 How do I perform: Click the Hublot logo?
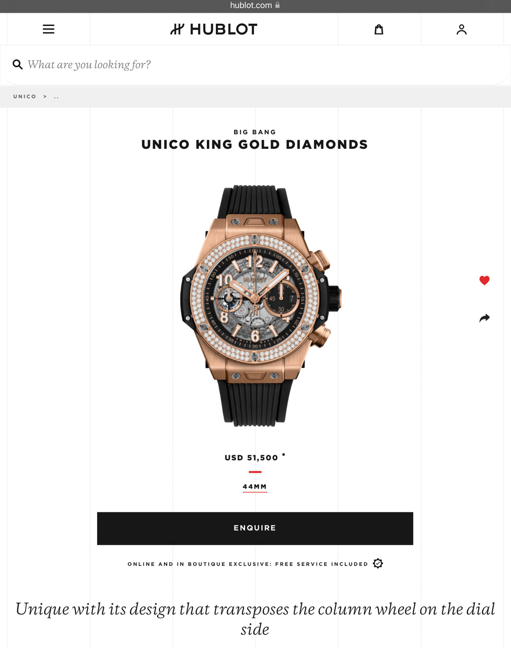[214, 29]
